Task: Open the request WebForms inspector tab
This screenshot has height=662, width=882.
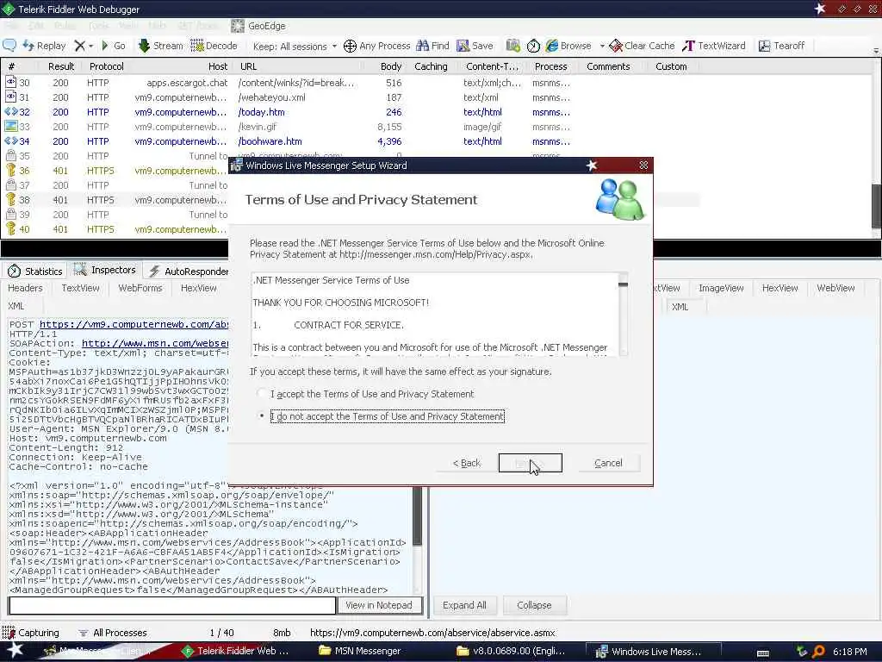Action: 140,288
